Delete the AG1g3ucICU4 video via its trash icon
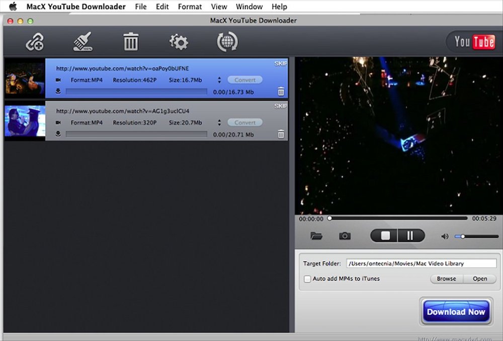 [x=281, y=134]
